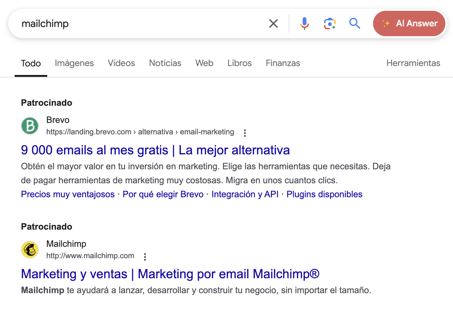Viewport: 453px width, 310px height.
Task: Open the 'Marketing y ventas' Mailchimp ad link
Action: tap(170, 274)
